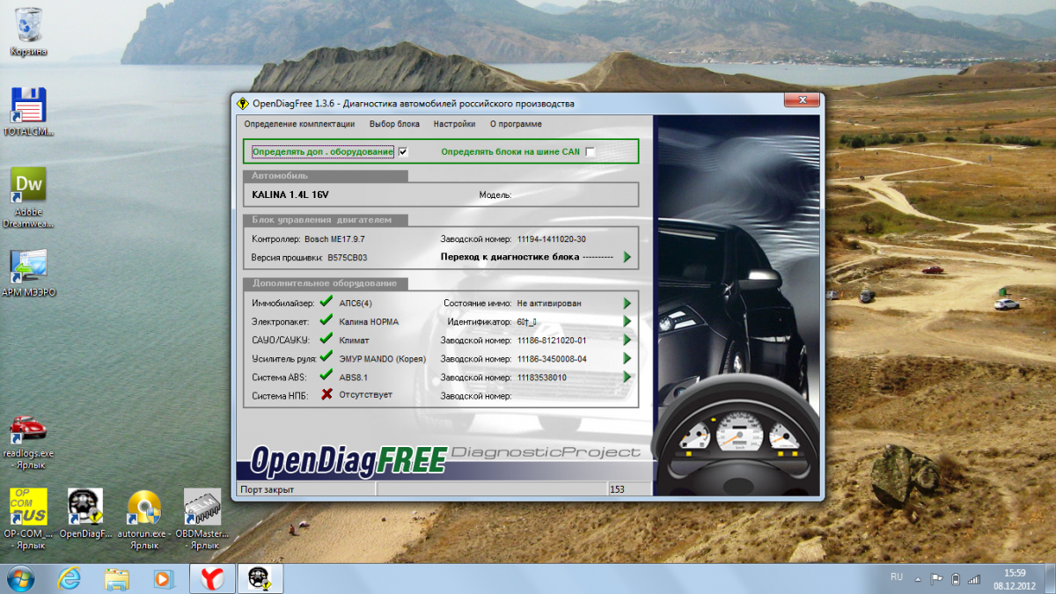Click the Show Desktop strip beside the clock
The width and height of the screenshot is (1056, 594).
point(1049,578)
